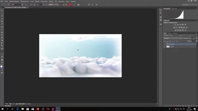Select the Healing Brush tool
The width and height of the screenshot is (198, 111).
2,27
